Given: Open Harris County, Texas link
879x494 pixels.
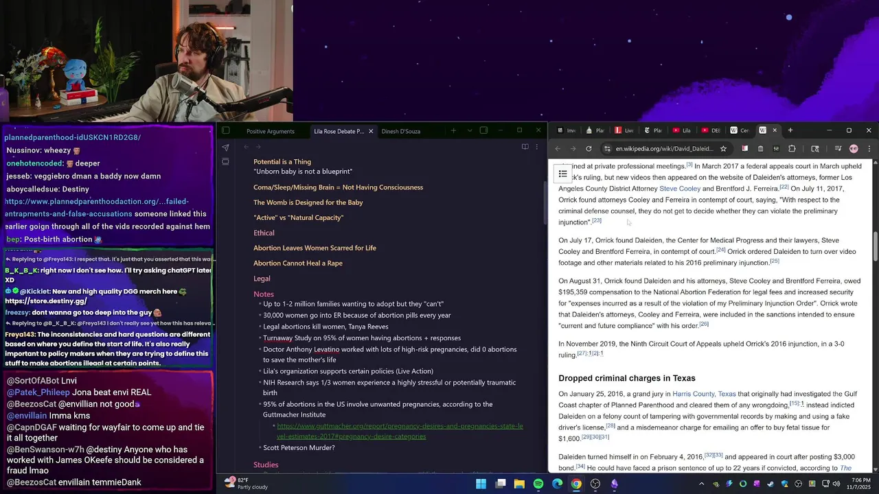Looking at the screenshot, I should [x=704, y=395].
